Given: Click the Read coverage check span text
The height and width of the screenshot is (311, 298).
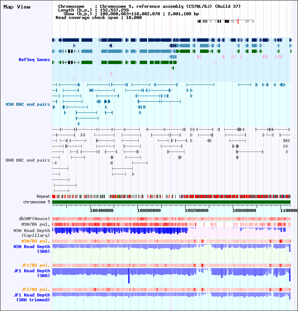Looking at the screenshot, I should (x=99, y=18).
